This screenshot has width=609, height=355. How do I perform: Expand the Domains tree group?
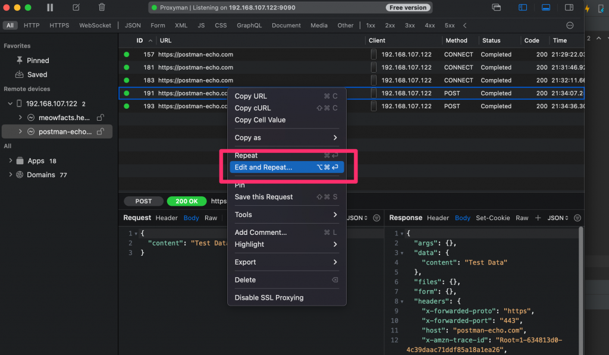click(x=11, y=175)
